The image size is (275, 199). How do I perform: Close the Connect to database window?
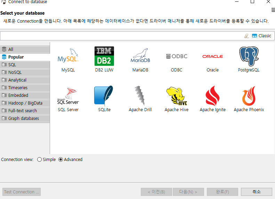tap(268, 2)
